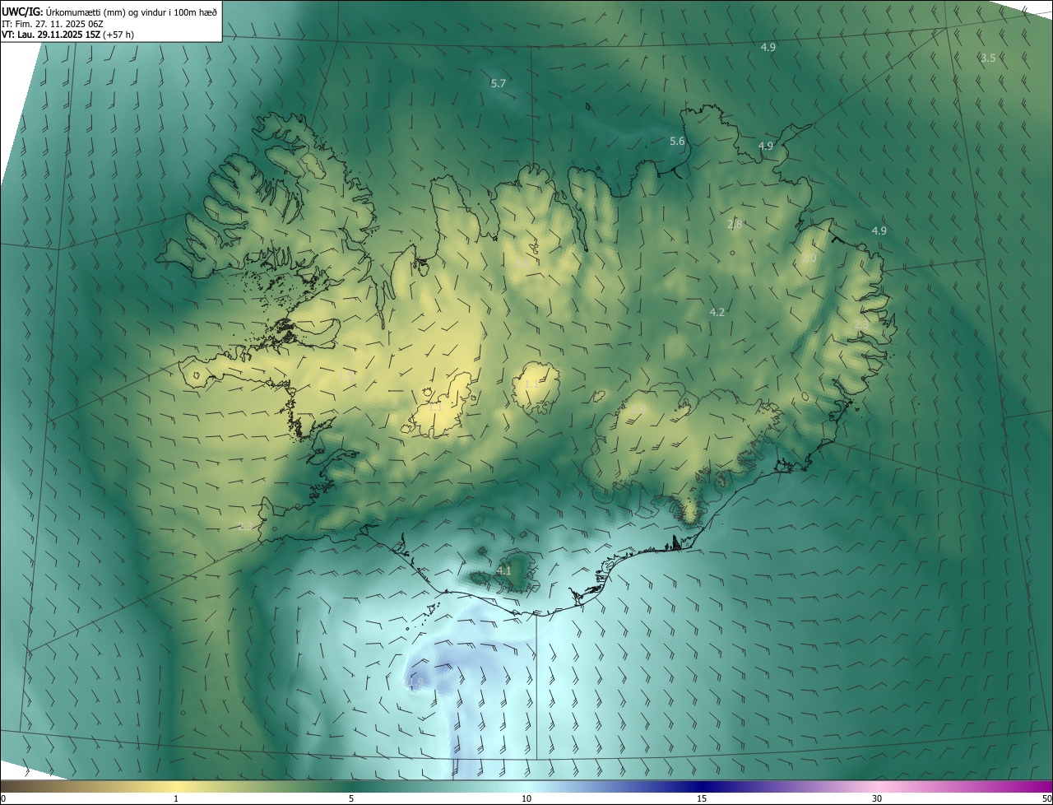Click the 3.5 value label in the northeast corner
The height and width of the screenshot is (805, 1053).
pyautogui.click(x=988, y=58)
